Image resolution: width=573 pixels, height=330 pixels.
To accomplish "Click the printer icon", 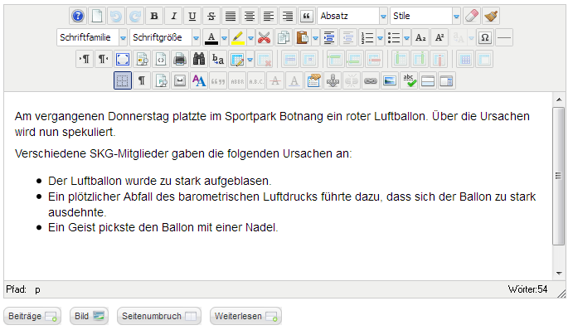I will click(180, 59).
